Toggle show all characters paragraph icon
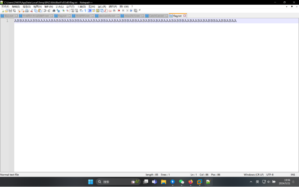The width and height of the screenshot is (299, 187). click(x=85, y=11)
